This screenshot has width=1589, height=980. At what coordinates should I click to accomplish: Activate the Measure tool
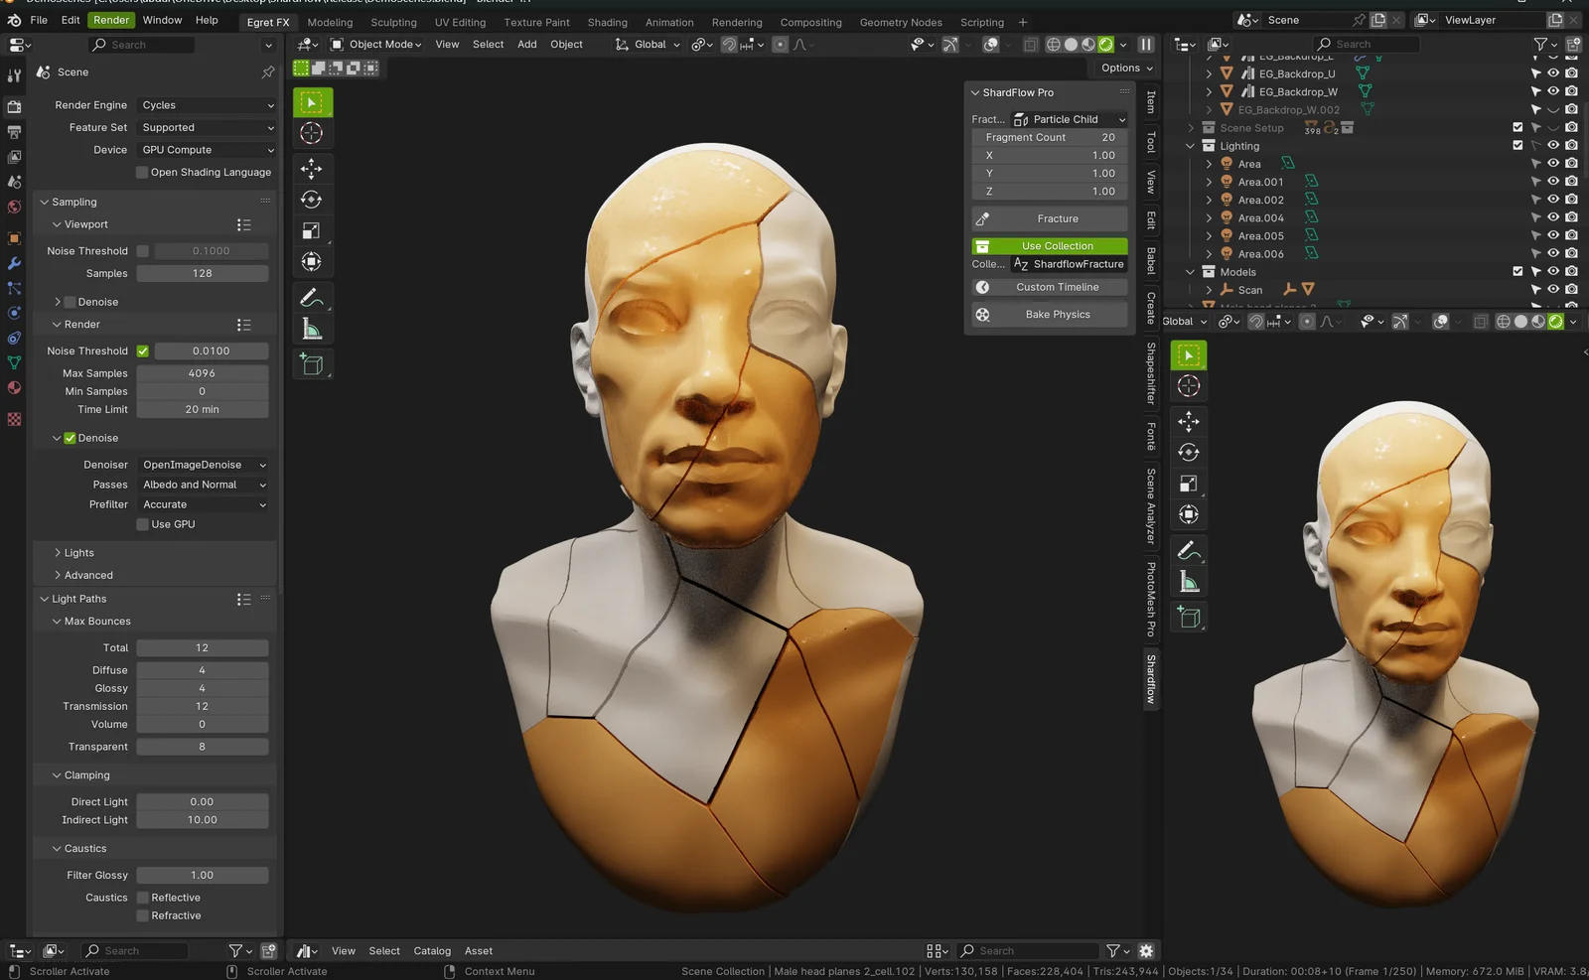click(x=313, y=329)
